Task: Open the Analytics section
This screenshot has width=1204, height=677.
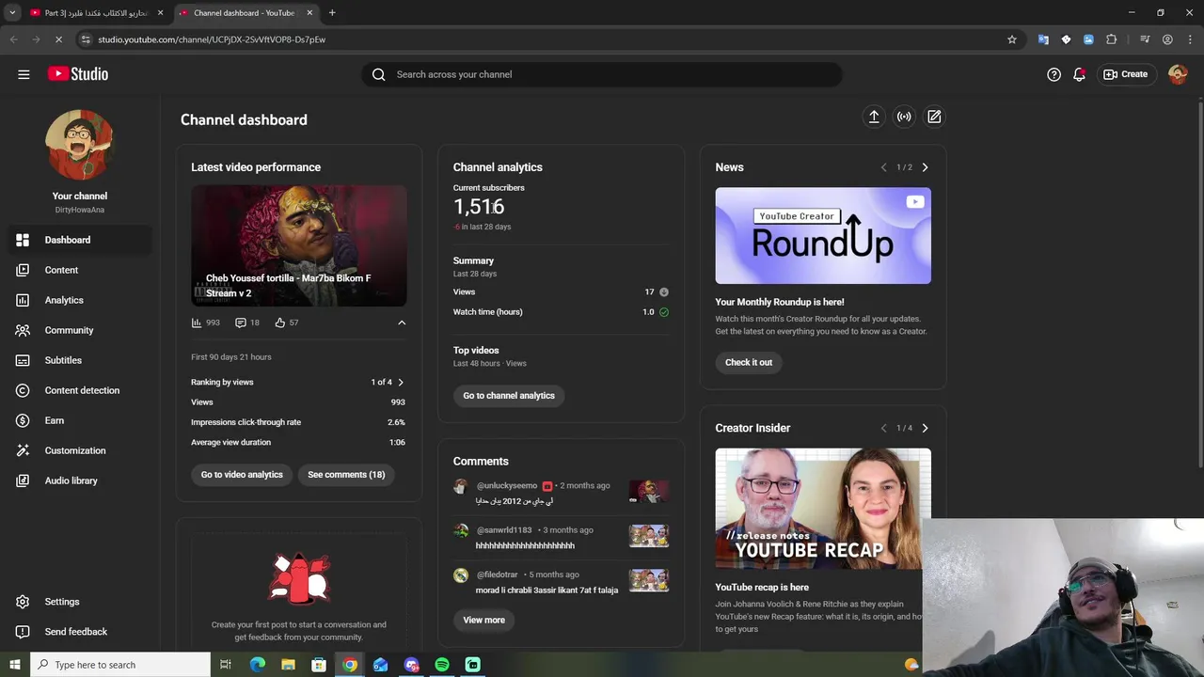Action: pos(80,300)
